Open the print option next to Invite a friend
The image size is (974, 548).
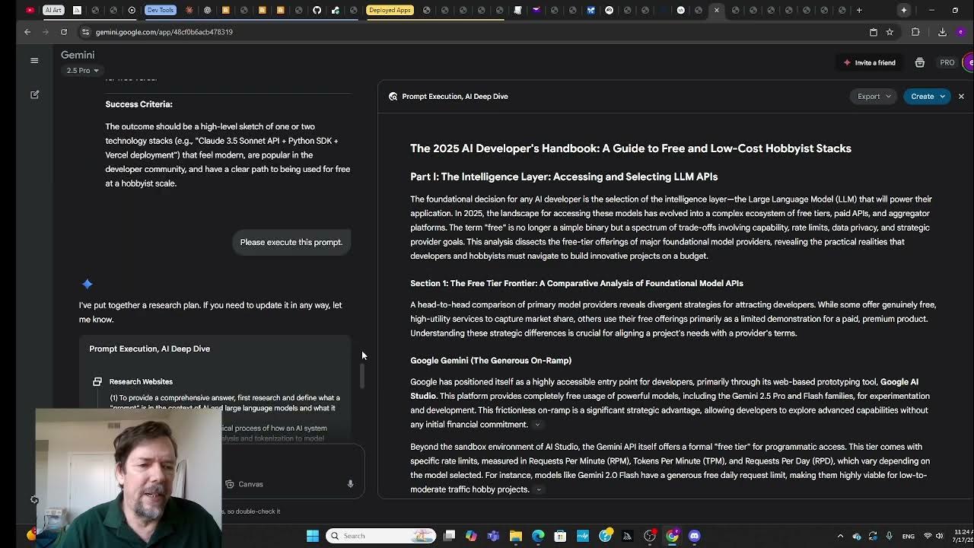pos(919,62)
